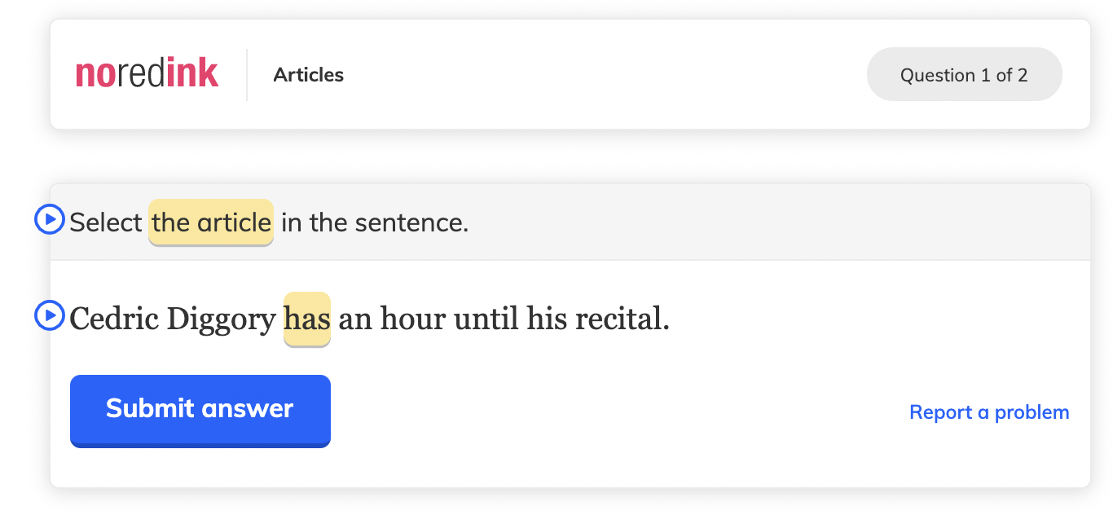Open the NoRedInk logo home link

pyautogui.click(x=147, y=74)
